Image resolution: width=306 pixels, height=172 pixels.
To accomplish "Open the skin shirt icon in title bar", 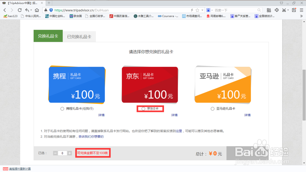I will (x=282, y=3).
